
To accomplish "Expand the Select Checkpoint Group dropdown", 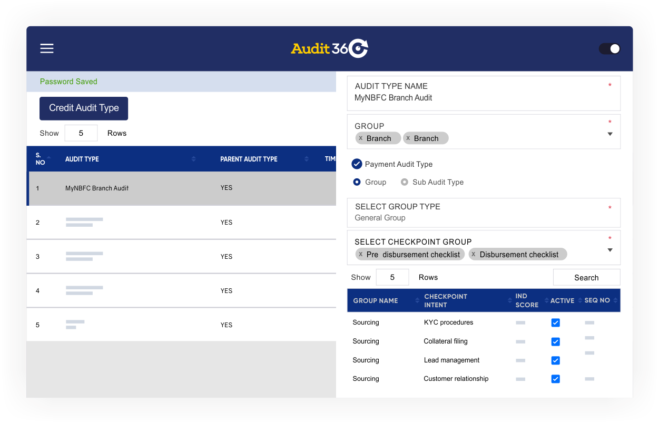I will [610, 250].
